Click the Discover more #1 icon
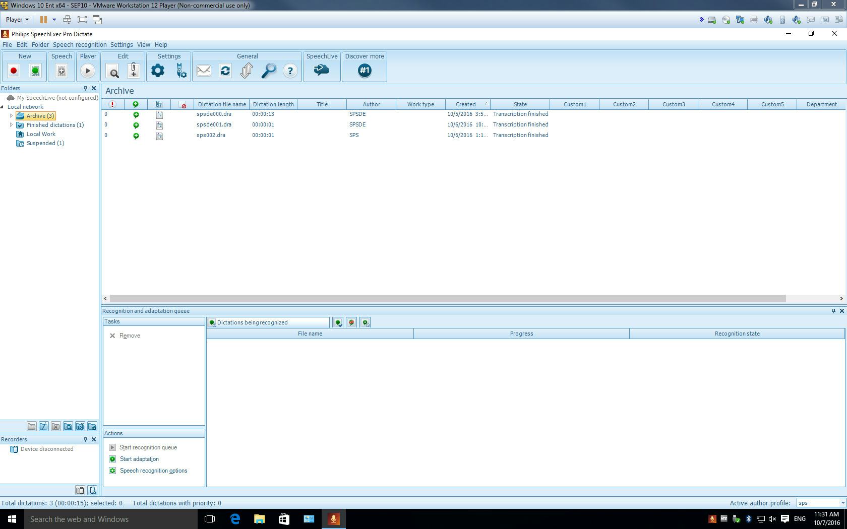Image resolution: width=847 pixels, height=529 pixels. [x=364, y=71]
